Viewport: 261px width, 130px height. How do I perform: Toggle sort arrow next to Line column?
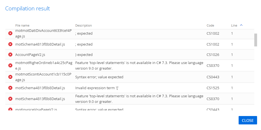pos(241,25)
